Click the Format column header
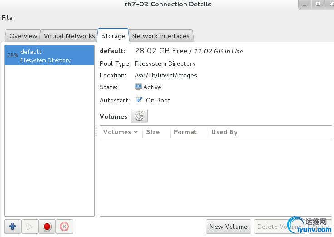The height and width of the screenshot is (237, 334). 185,132
